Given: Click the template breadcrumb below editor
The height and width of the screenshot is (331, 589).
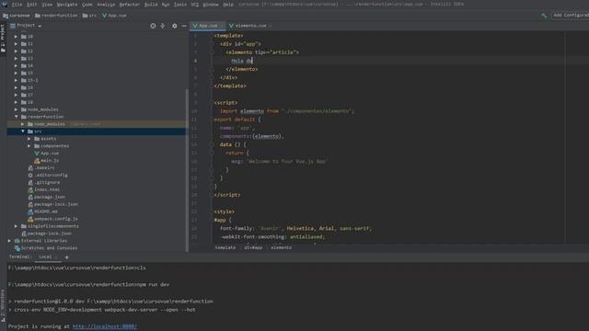Looking at the screenshot, I should [x=225, y=247].
